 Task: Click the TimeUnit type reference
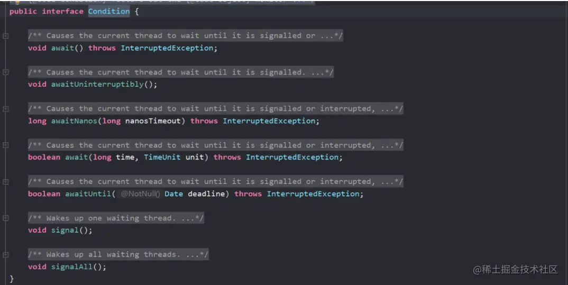pyautogui.click(x=162, y=157)
